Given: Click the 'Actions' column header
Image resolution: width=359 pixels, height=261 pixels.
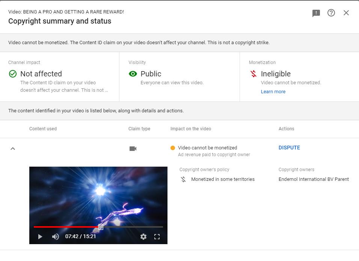Looking at the screenshot, I should (286, 129).
